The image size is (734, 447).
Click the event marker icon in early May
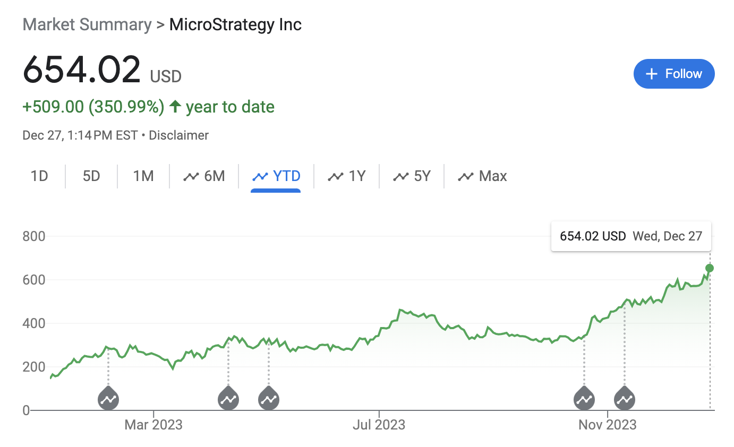[x=269, y=399]
